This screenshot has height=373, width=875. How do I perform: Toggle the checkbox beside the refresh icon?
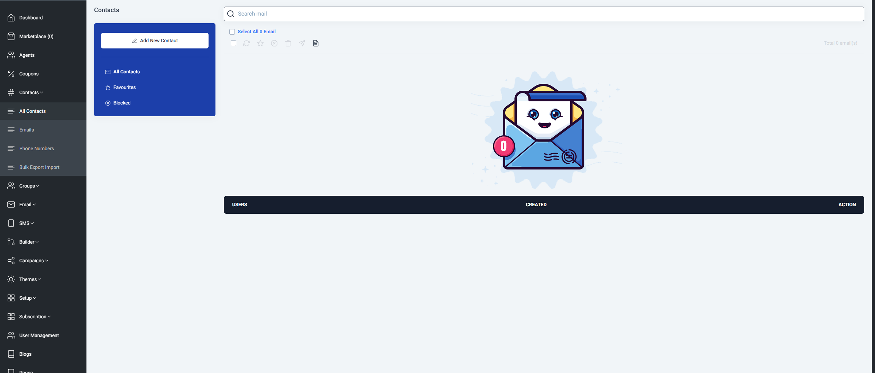point(233,43)
